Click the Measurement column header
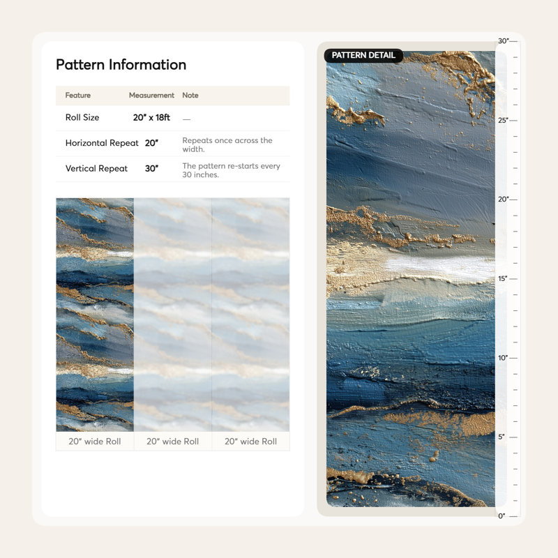Screen dimensions: 558x558 [151, 96]
